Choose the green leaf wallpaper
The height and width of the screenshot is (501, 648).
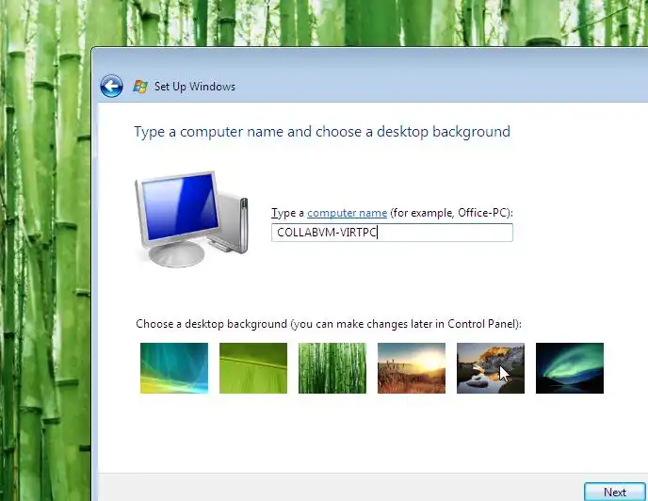coord(253,368)
